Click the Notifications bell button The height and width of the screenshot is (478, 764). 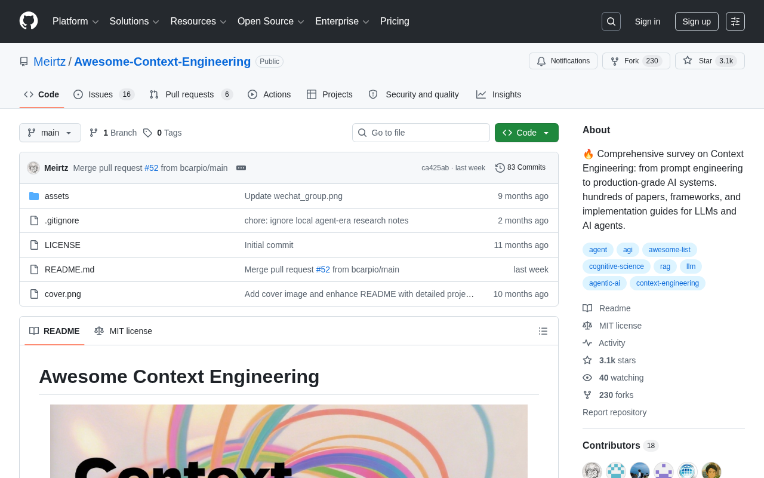pyautogui.click(x=563, y=61)
